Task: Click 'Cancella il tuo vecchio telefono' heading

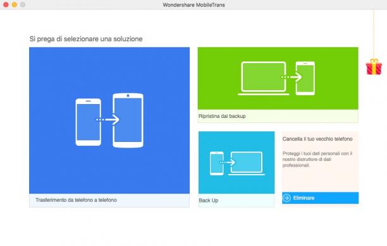Action: coord(317,139)
